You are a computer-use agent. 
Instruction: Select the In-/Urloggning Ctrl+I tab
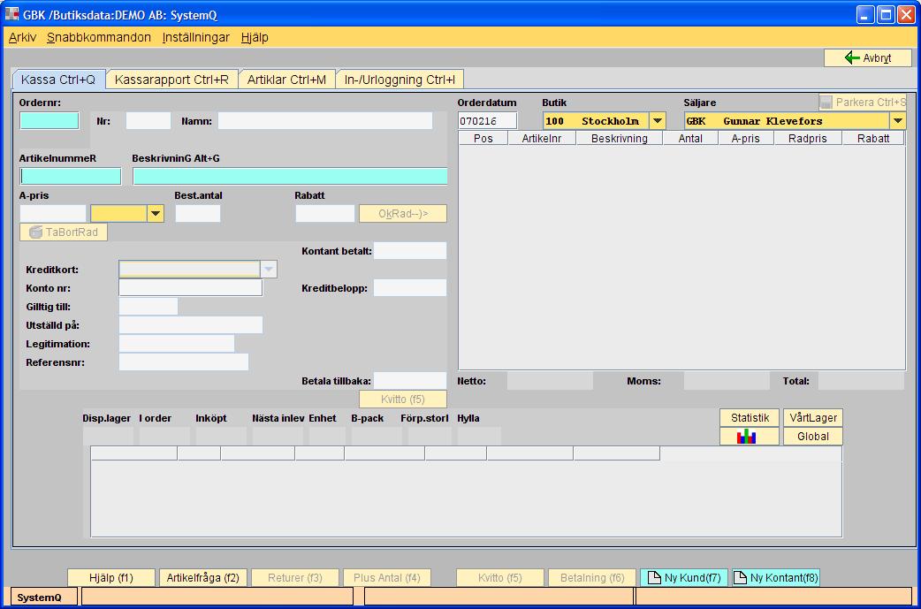tap(400, 80)
